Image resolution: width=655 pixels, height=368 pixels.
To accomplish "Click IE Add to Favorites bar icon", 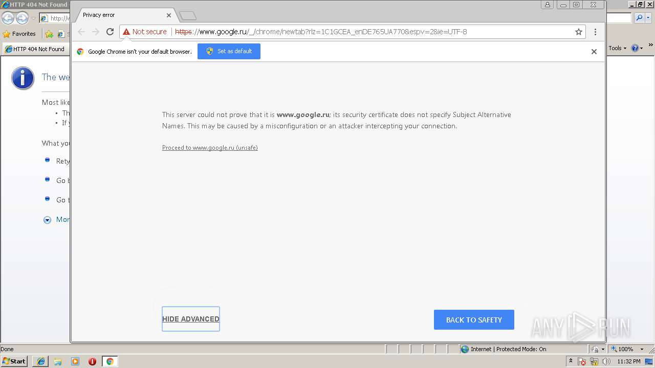I will (49, 34).
